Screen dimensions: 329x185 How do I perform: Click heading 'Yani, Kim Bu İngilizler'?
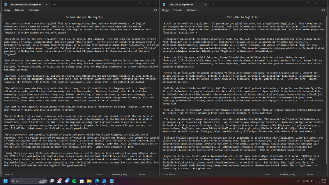[x=243, y=17]
